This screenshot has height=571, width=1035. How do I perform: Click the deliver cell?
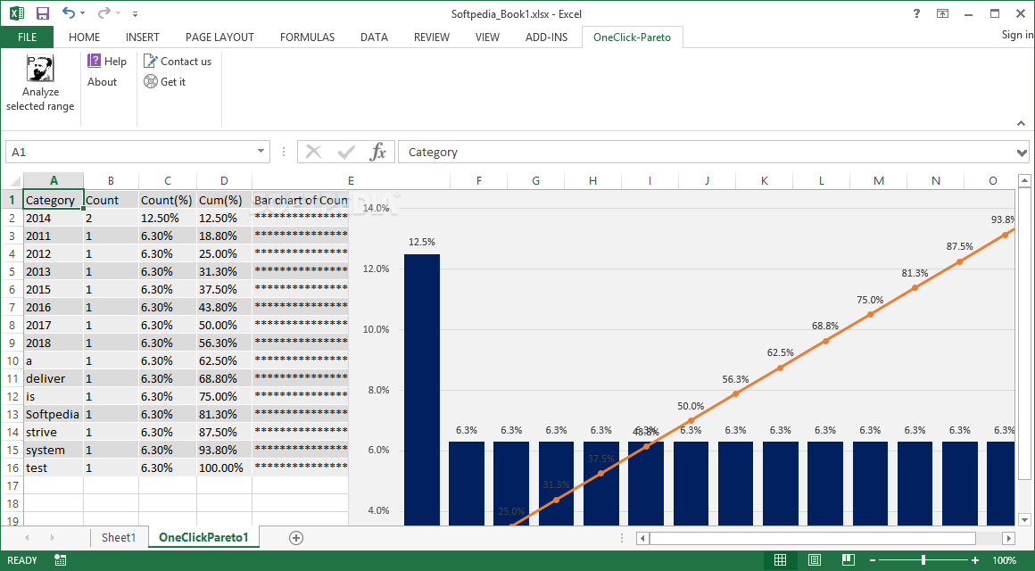point(54,378)
